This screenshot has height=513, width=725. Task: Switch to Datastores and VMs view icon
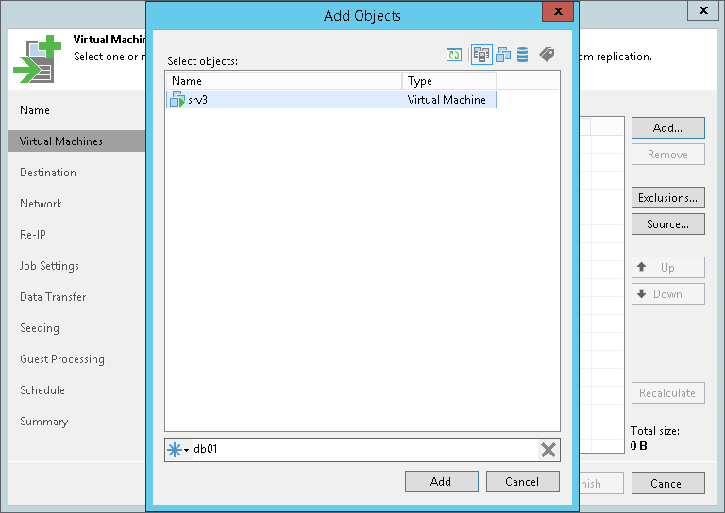click(522, 55)
